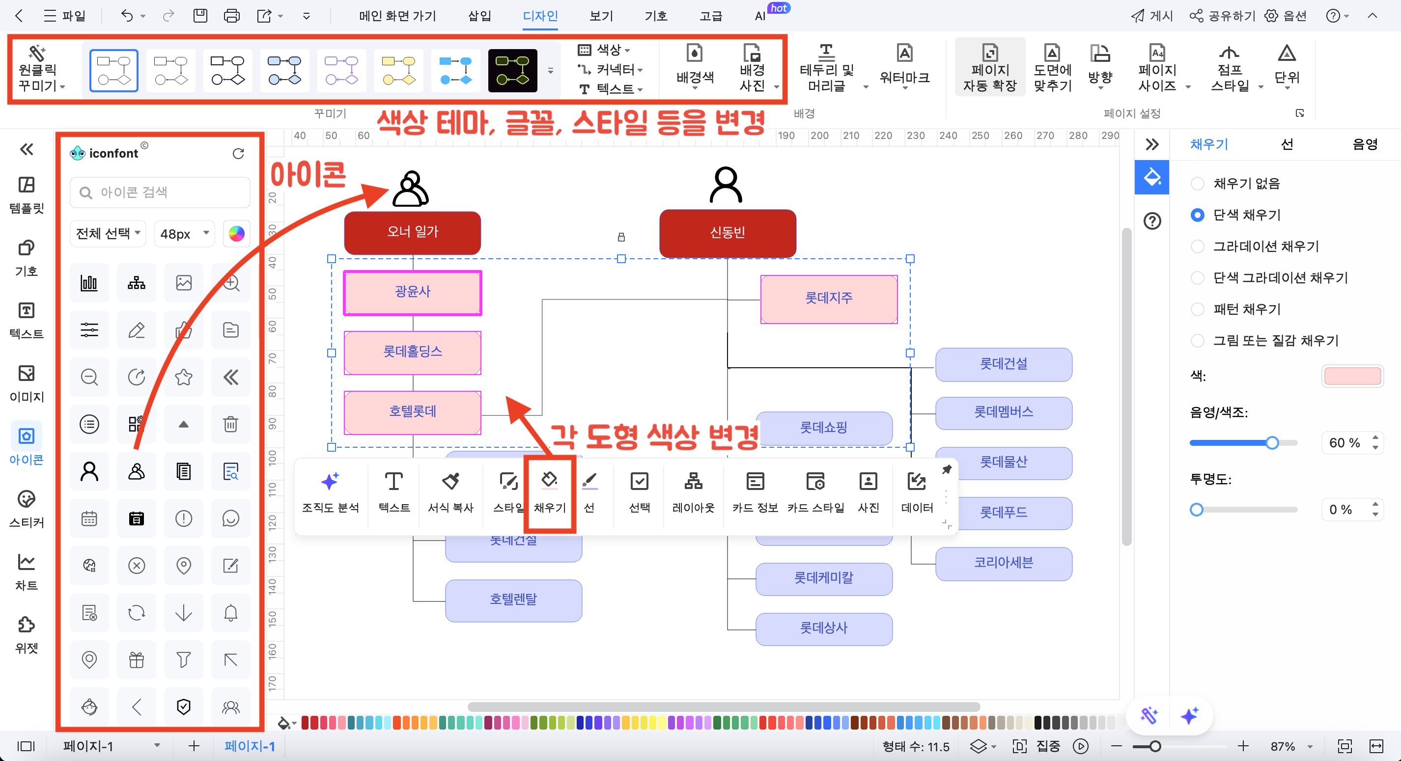Open the 위젯 sidebar panel
The height and width of the screenshot is (761, 1401).
(x=26, y=635)
